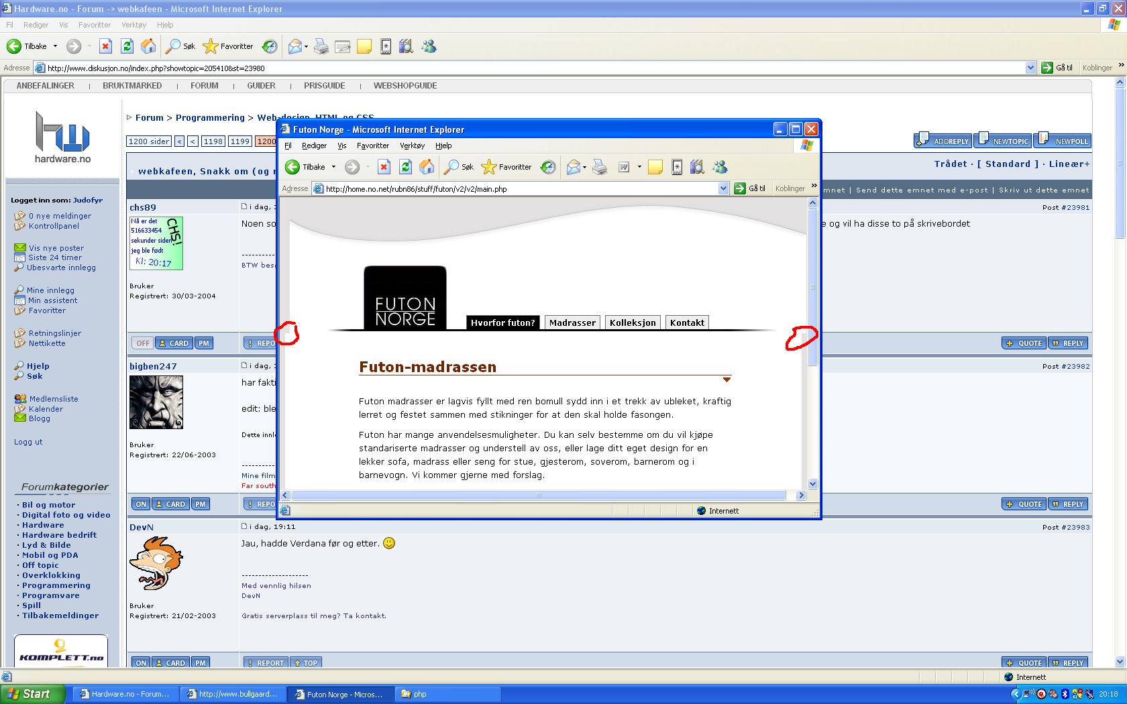Click Print icon in Hardware.no window toolbar
Viewport: 1127px width, 704px height.
321,46
